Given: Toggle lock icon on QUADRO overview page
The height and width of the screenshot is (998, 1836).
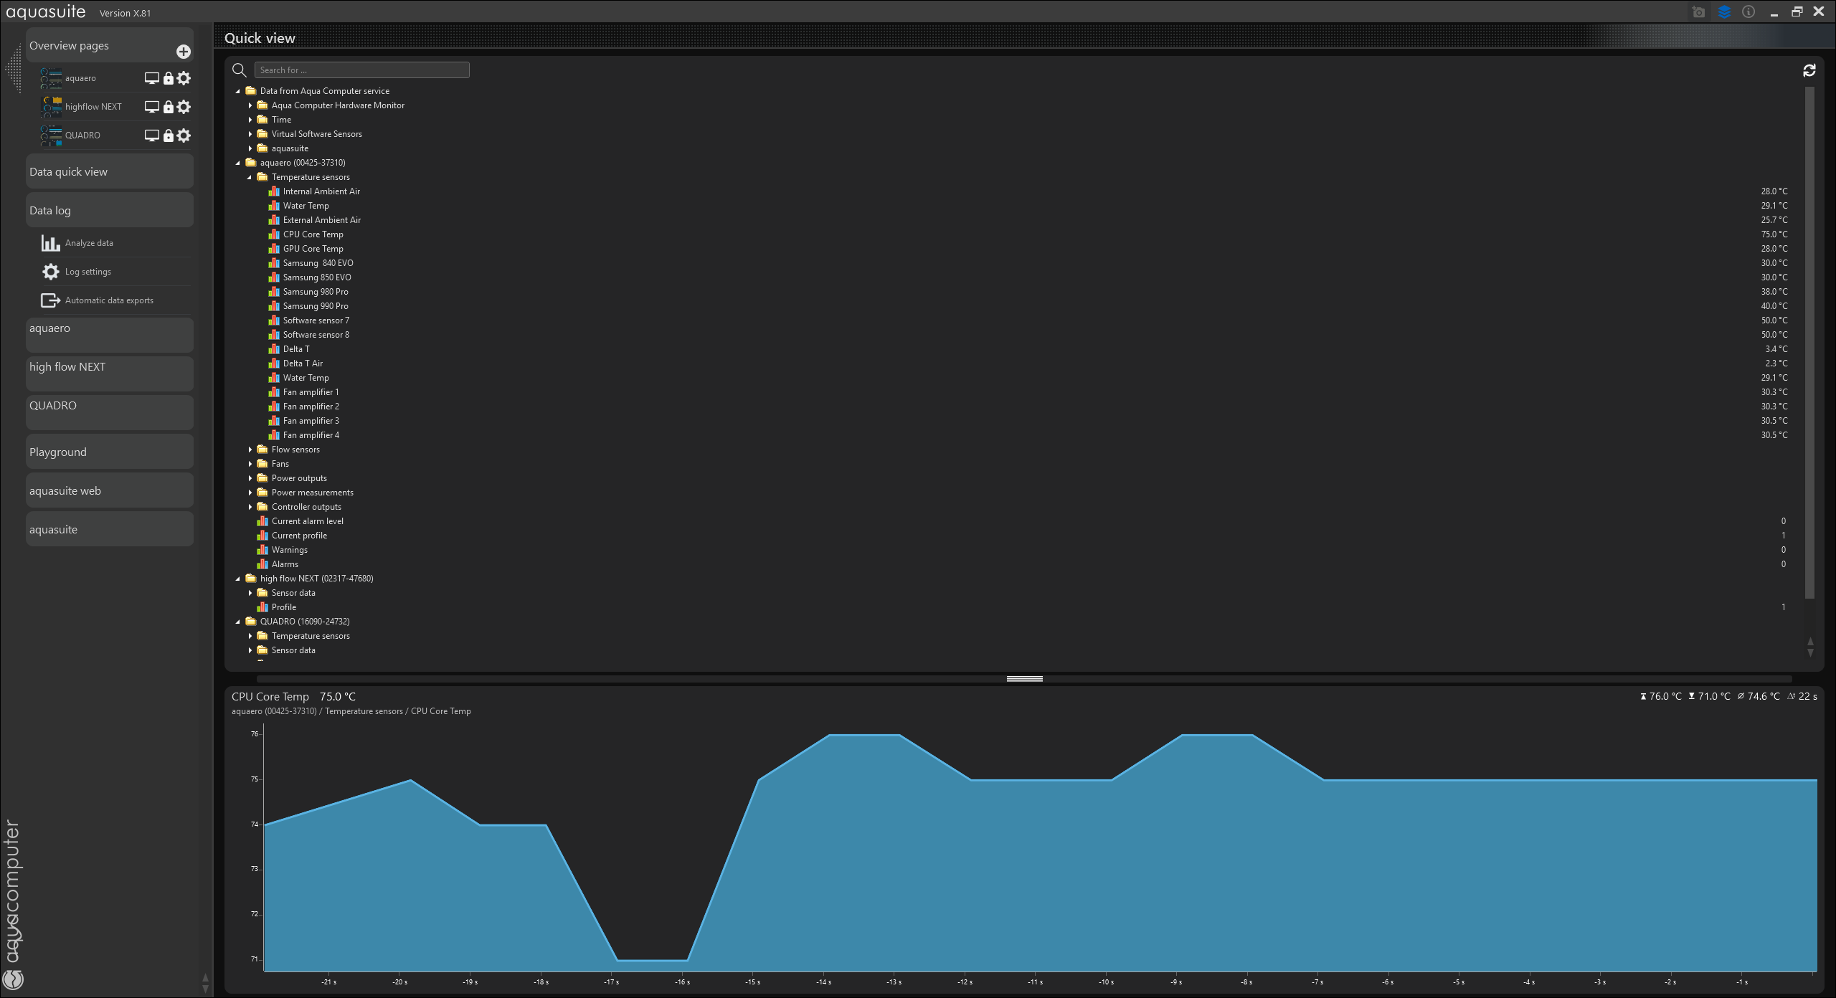Looking at the screenshot, I should click(x=169, y=136).
